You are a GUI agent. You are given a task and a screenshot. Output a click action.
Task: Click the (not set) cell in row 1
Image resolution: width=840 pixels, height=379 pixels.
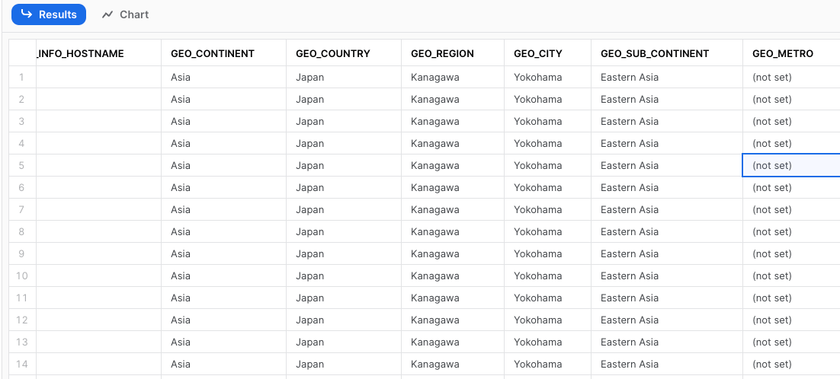791,78
